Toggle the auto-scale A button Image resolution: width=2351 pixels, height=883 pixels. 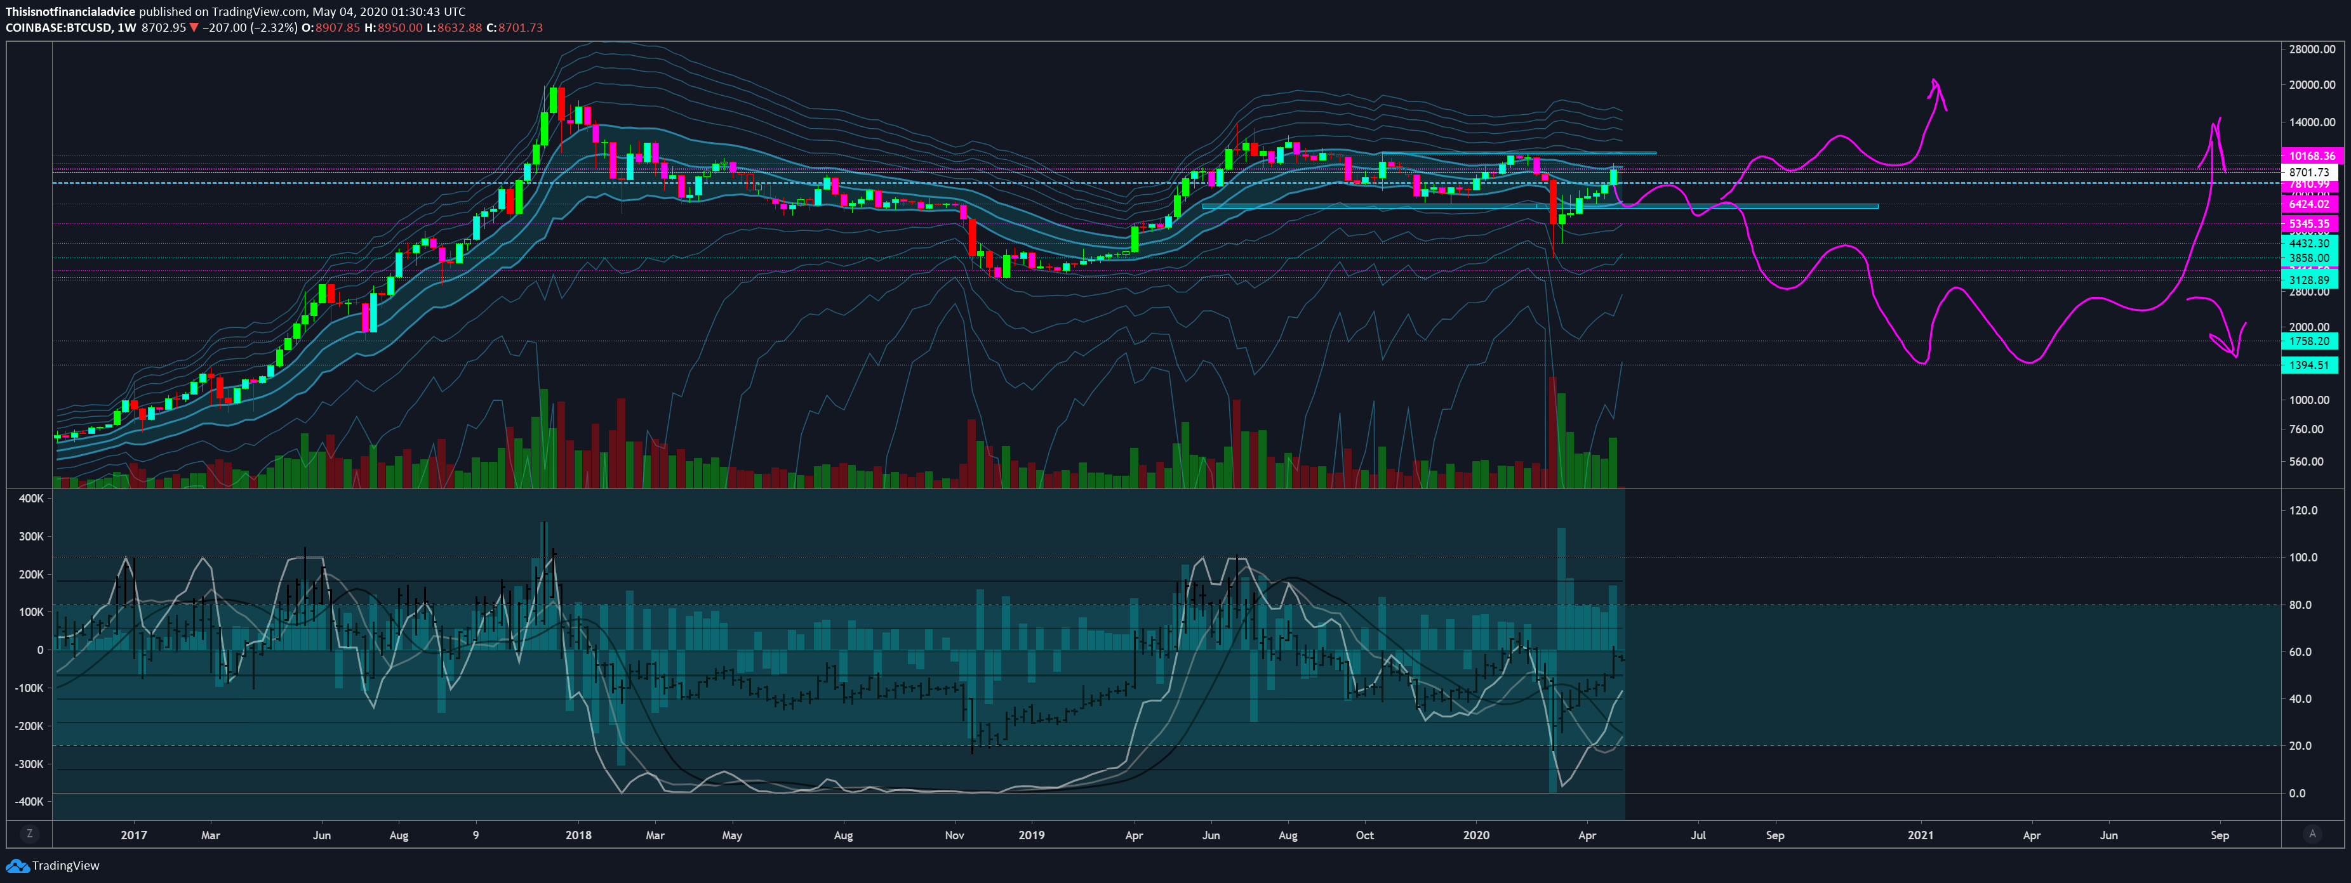[x=2312, y=834]
